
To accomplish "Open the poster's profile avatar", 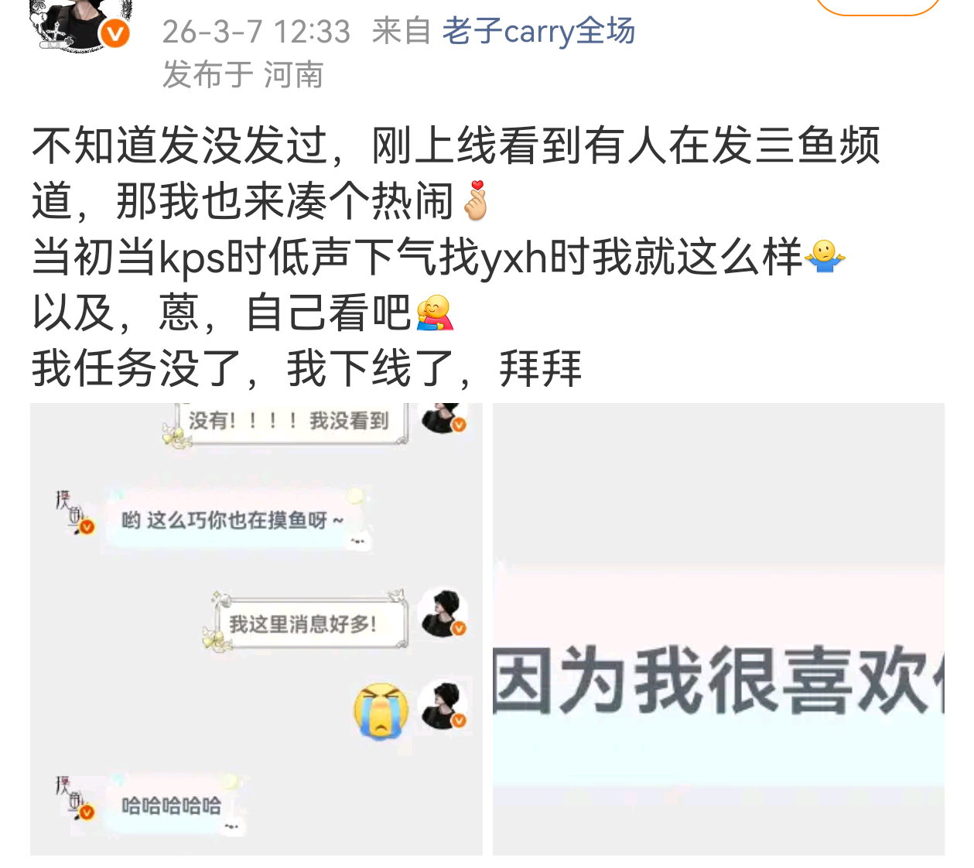I will 77,26.
